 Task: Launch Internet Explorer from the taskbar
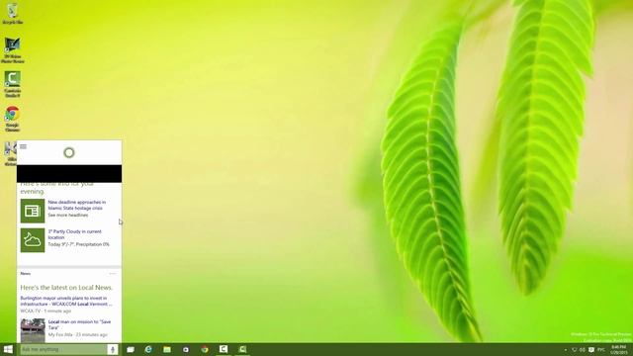[x=148, y=349]
